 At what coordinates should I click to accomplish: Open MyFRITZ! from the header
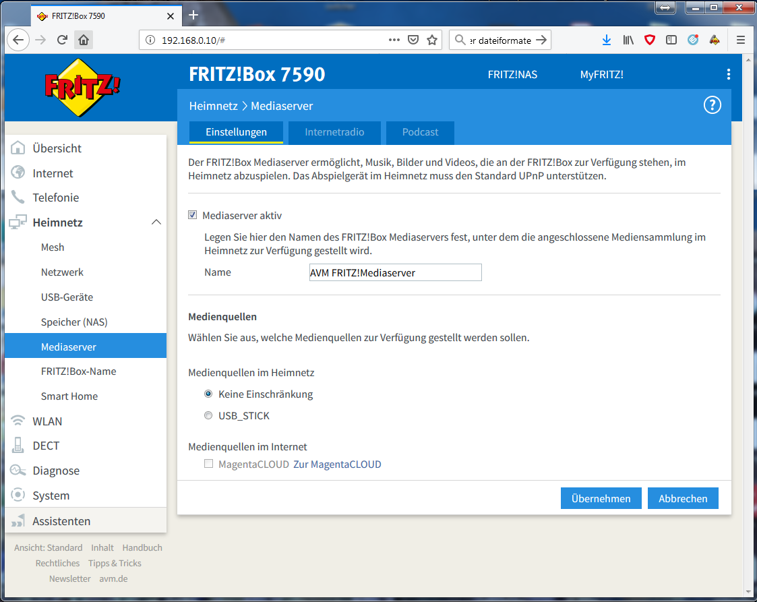(x=601, y=74)
